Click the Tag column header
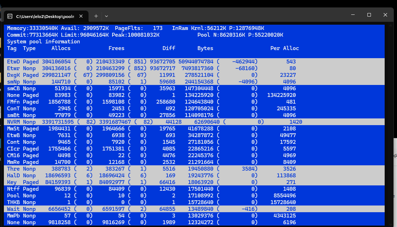This screenshot has width=397, height=227. click(12, 48)
